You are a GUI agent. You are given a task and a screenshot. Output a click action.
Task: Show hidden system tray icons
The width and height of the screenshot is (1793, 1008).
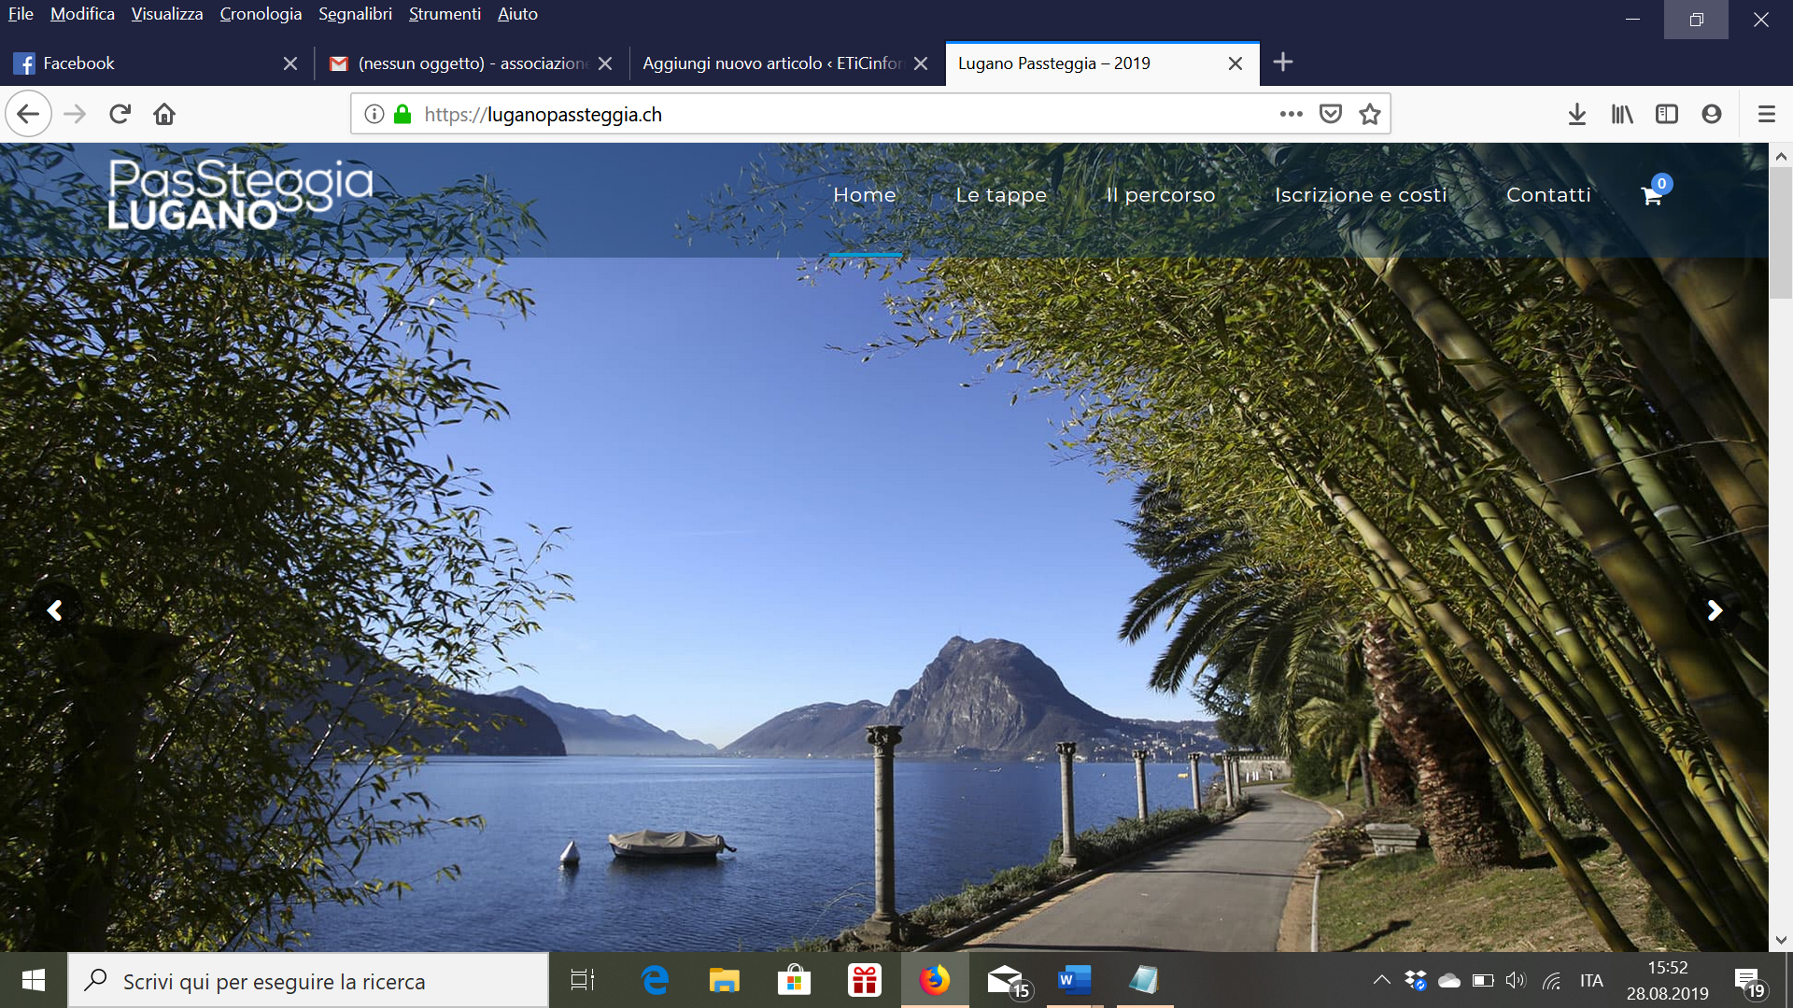pyautogui.click(x=1381, y=980)
